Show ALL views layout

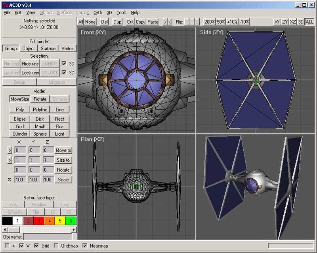click(x=309, y=22)
